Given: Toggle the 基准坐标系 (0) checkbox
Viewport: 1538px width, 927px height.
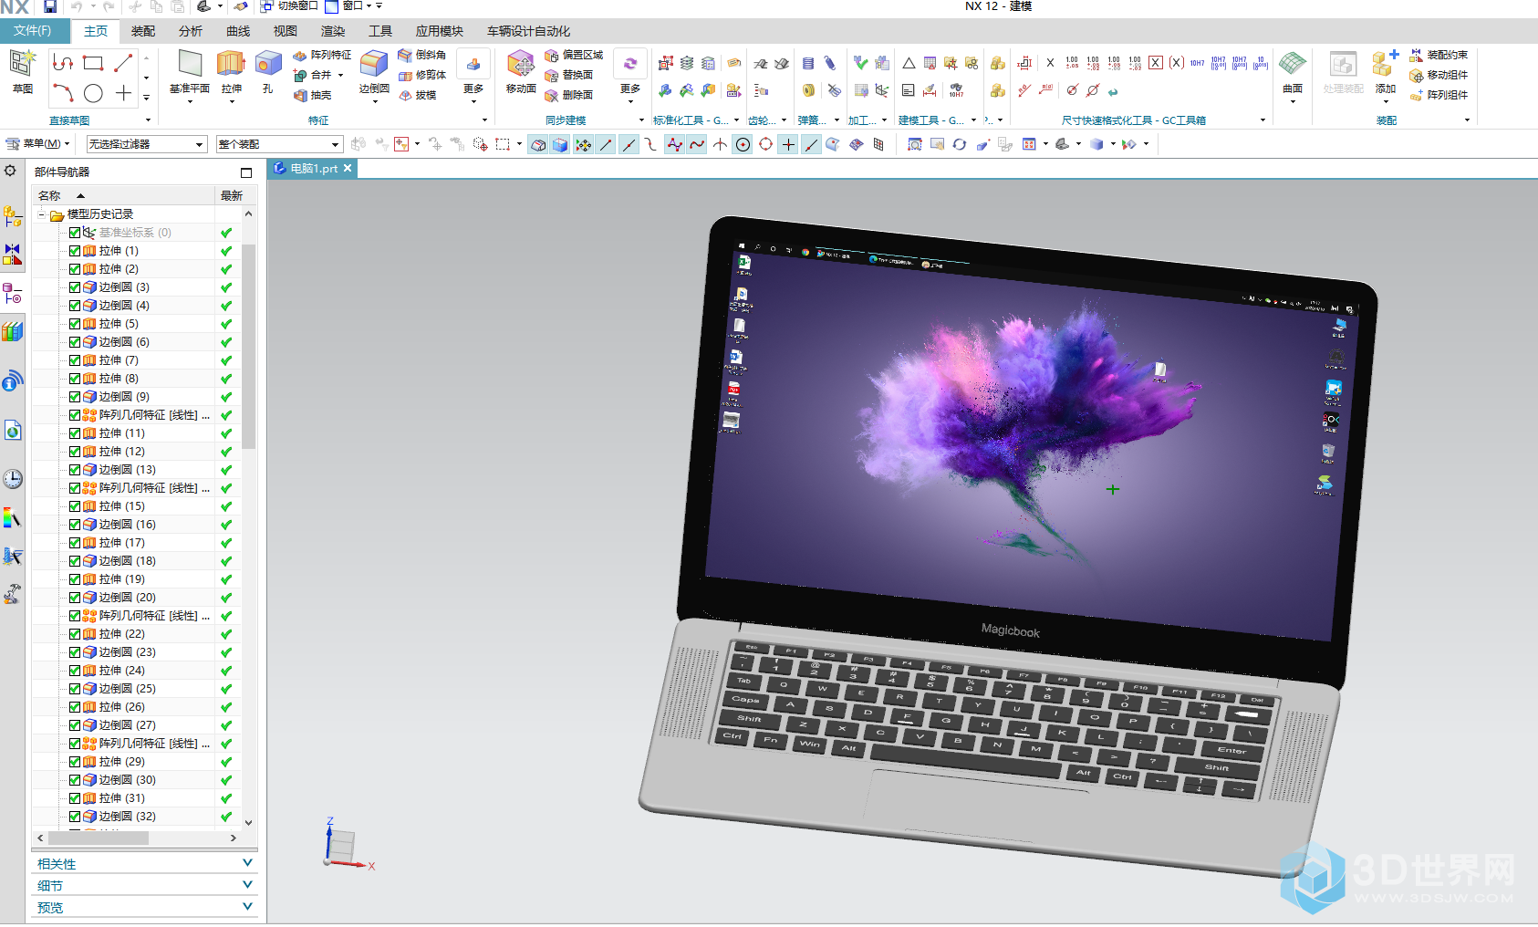Looking at the screenshot, I should coord(75,233).
